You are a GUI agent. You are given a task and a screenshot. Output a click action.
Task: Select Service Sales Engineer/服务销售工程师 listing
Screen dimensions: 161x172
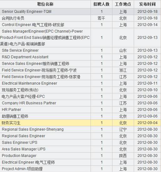pos(35,64)
